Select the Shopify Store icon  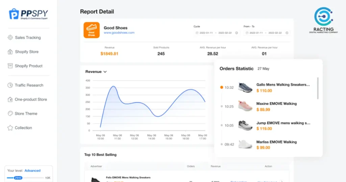(x=10, y=52)
